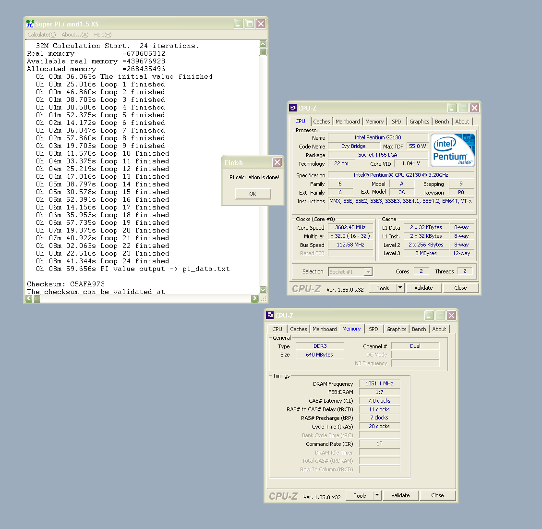Open the Tools dropdown arrow in lower CPU-Z window

(x=377, y=495)
